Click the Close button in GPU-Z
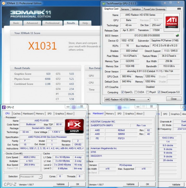The width and height of the screenshot is (186, 188). (x=174, y=99)
